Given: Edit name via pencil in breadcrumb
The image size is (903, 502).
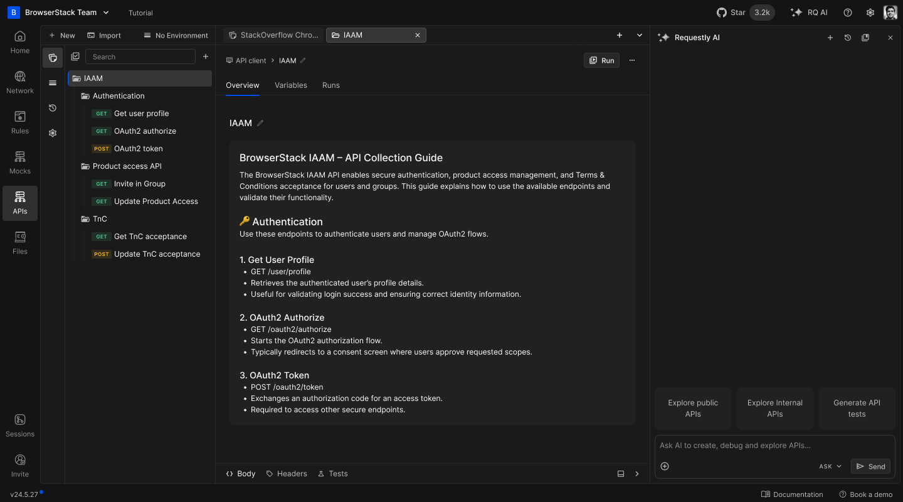Looking at the screenshot, I should click(x=303, y=60).
